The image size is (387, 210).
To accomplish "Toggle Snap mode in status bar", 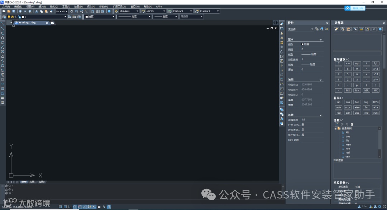I will [x=60, y=207].
